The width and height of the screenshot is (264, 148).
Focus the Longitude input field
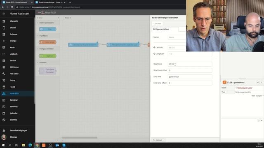pyautogui.click(x=190, y=54)
